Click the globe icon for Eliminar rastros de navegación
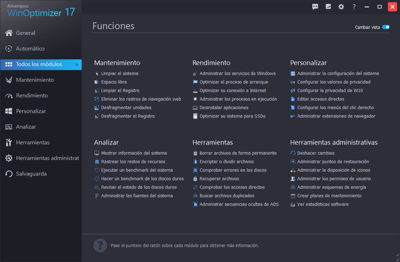 point(97,99)
